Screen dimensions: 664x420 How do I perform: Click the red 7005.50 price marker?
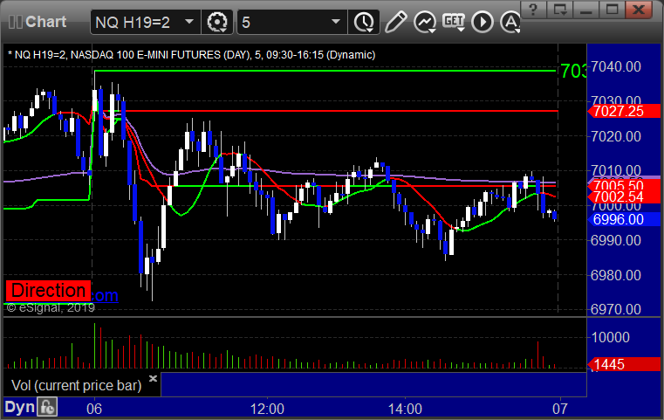tap(623, 185)
